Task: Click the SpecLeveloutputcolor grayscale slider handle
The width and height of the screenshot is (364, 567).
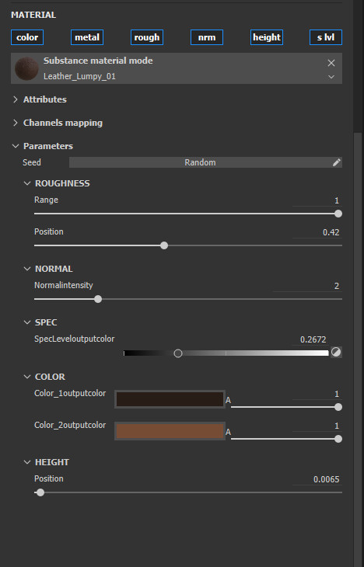Action: point(178,353)
